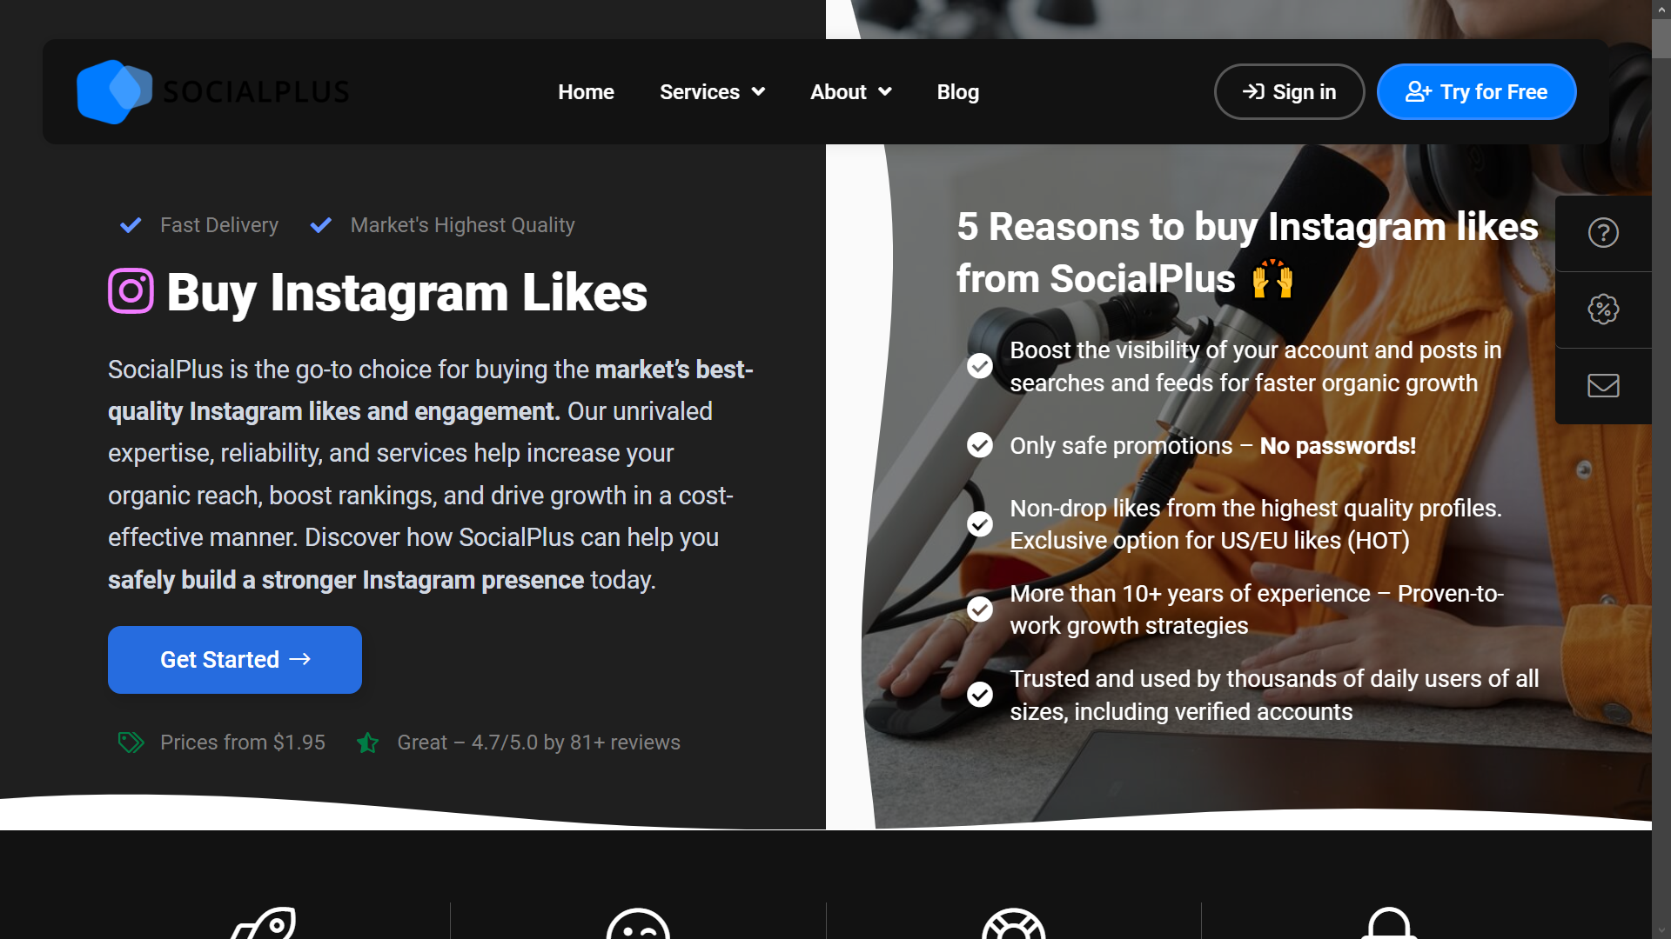The height and width of the screenshot is (939, 1671).
Task: Click the Market's Highest Quality checkmark
Action: click(x=321, y=225)
